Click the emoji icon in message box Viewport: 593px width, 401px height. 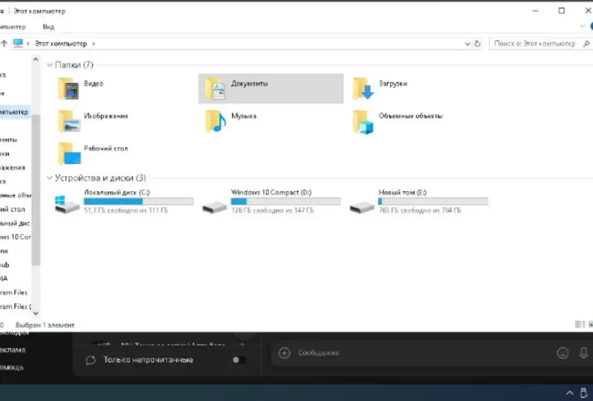point(563,353)
